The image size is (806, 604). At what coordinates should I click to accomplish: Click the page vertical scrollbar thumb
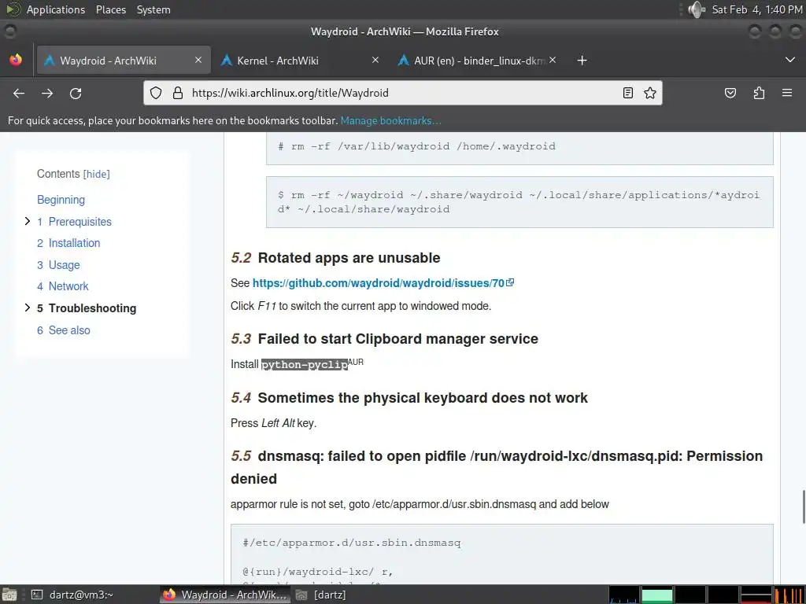pos(804,507)
